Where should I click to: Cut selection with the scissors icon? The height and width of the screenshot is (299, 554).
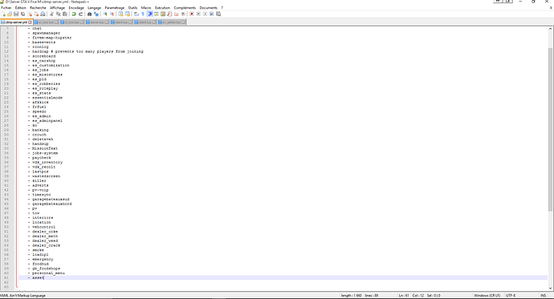coord(51,14)
